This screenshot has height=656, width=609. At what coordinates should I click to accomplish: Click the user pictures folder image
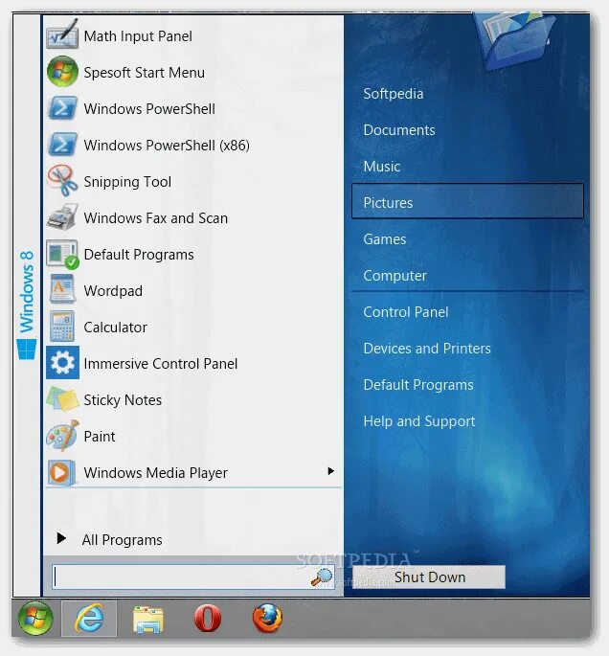tap(514, 41)
